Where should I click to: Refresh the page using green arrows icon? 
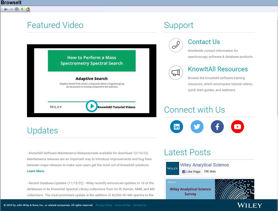click(x=22, y=9)
